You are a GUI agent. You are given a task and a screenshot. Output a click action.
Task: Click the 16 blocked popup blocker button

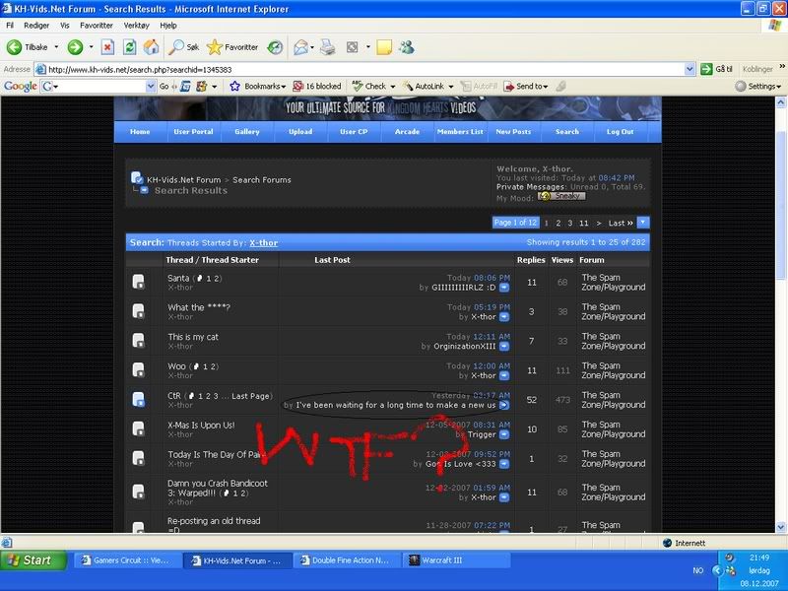click(317, 86)
